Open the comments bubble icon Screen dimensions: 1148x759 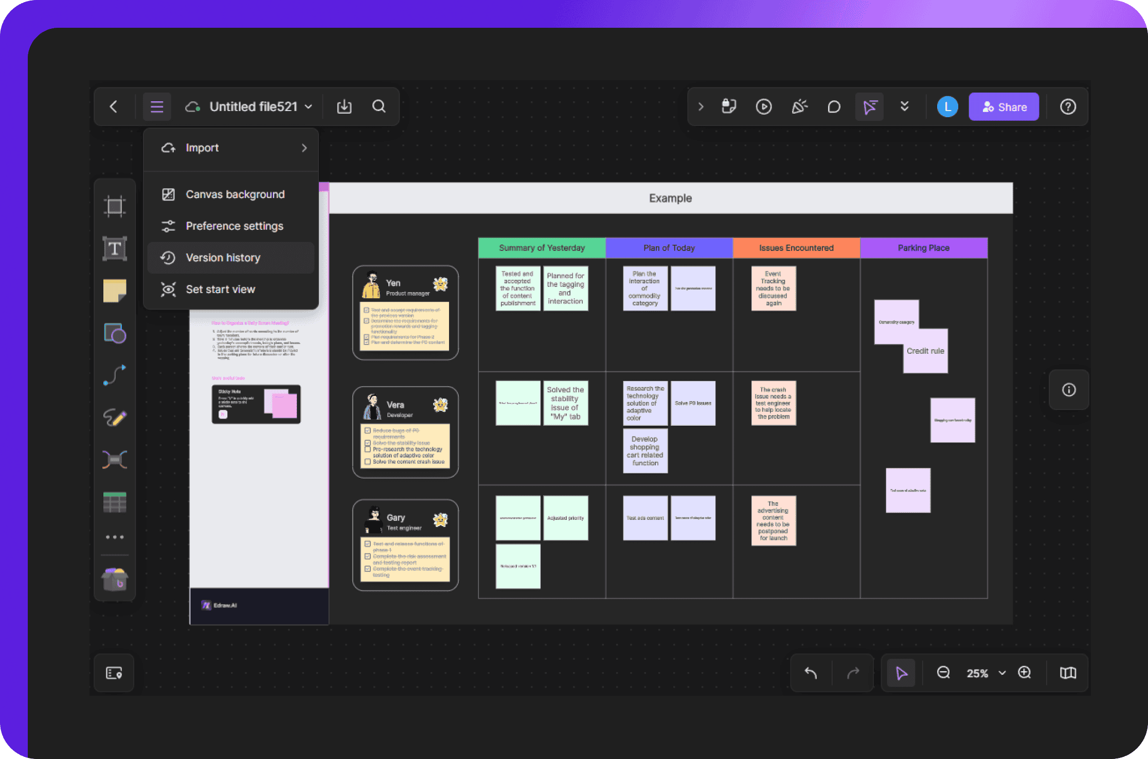834,106
